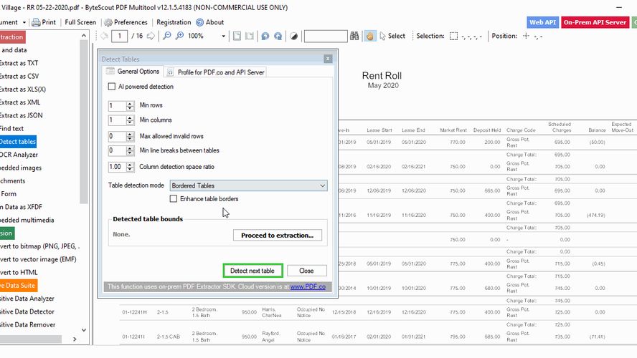Switch to Profile for PDF.co and API Server tab

click(x=216, y=72)
